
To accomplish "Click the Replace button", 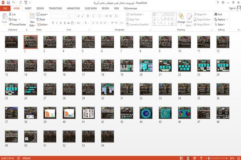I will click(221, 20).
